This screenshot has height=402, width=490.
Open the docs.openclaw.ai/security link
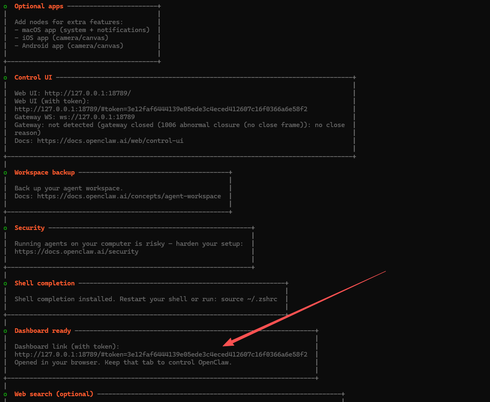coord(76,252)
